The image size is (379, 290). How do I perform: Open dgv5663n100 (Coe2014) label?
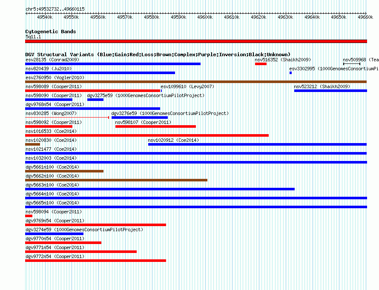pos(52,185)
